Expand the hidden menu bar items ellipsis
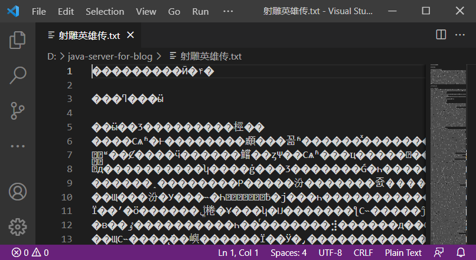Viewport: 476px width, 260px height. [x=228, y=11]
